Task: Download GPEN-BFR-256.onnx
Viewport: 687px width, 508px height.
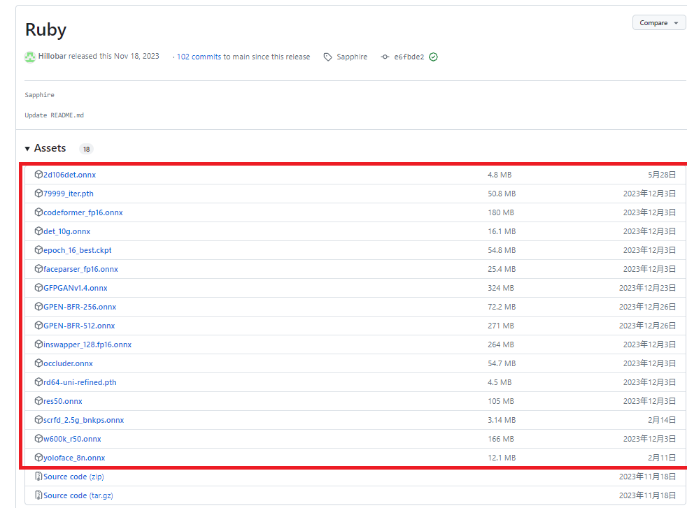Action: tap(80, 306)
